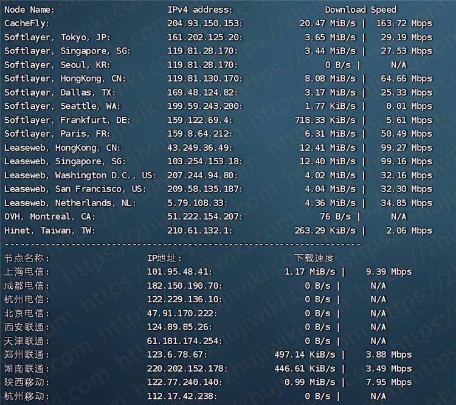Select 'OVH, Montreal, CA:' row name
Image resolution: width=456 pixels, height=405 pixels.
(50, 216)
